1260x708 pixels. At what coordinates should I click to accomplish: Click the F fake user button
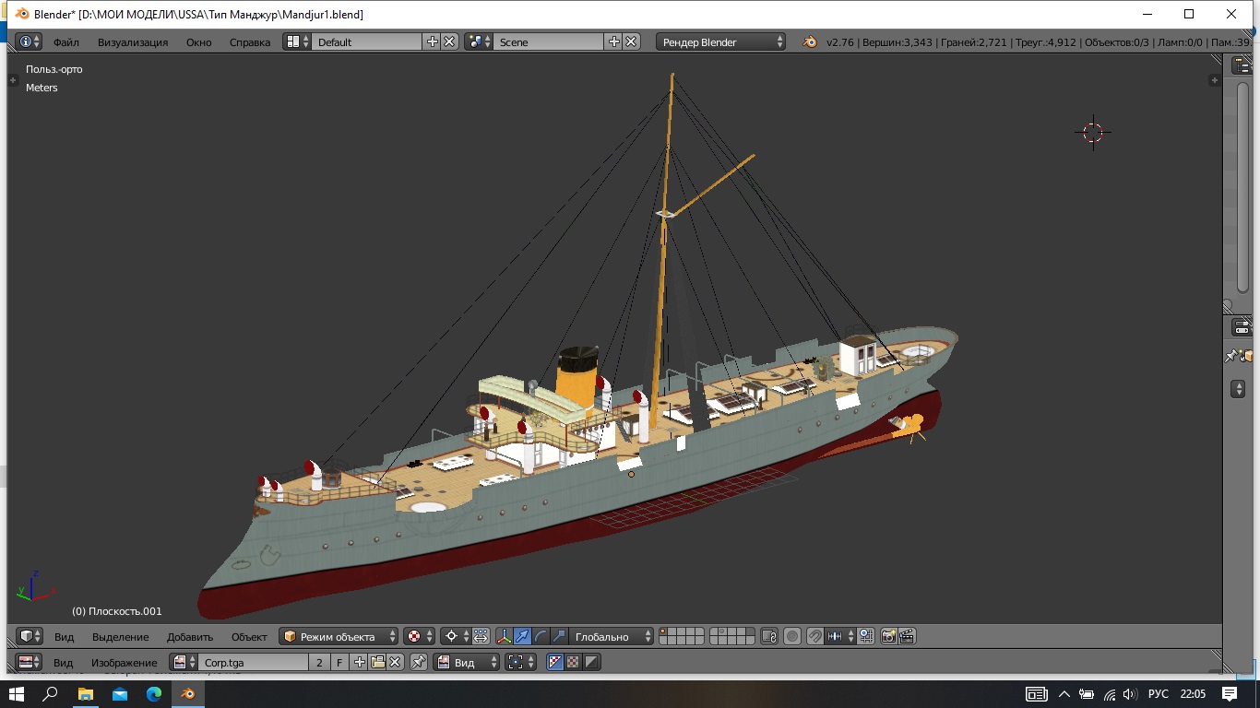click(x=339, y=662)
